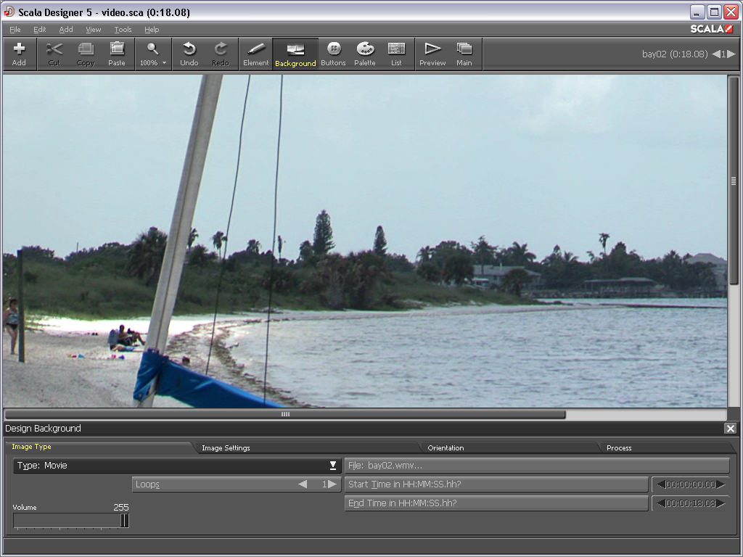Open the Buttons tool

[333, 54]
